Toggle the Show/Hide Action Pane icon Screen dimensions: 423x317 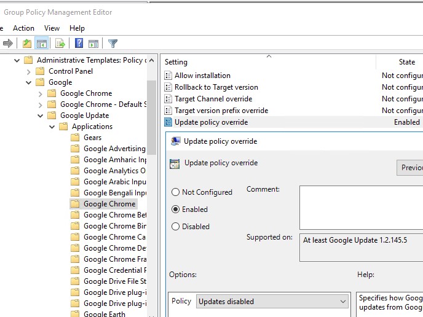click(x=93, y=43)
